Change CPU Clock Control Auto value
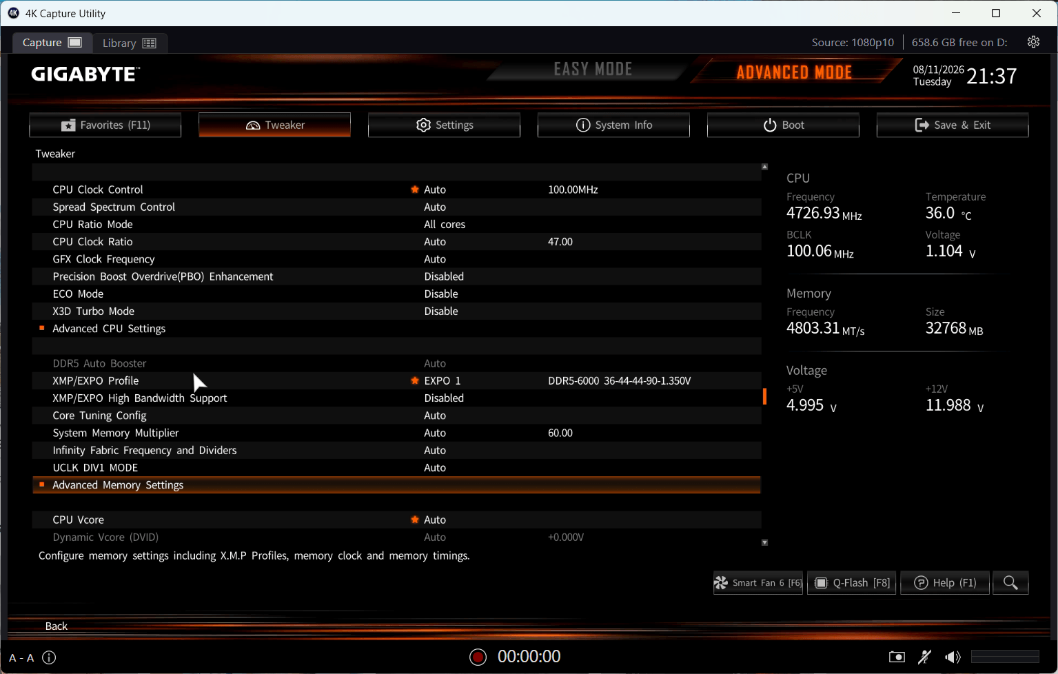The image size is (1058, 674). (x=435, y=190)
